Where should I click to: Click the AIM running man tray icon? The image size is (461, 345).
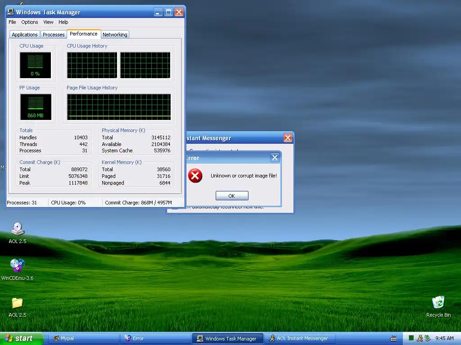coord(420,338)
